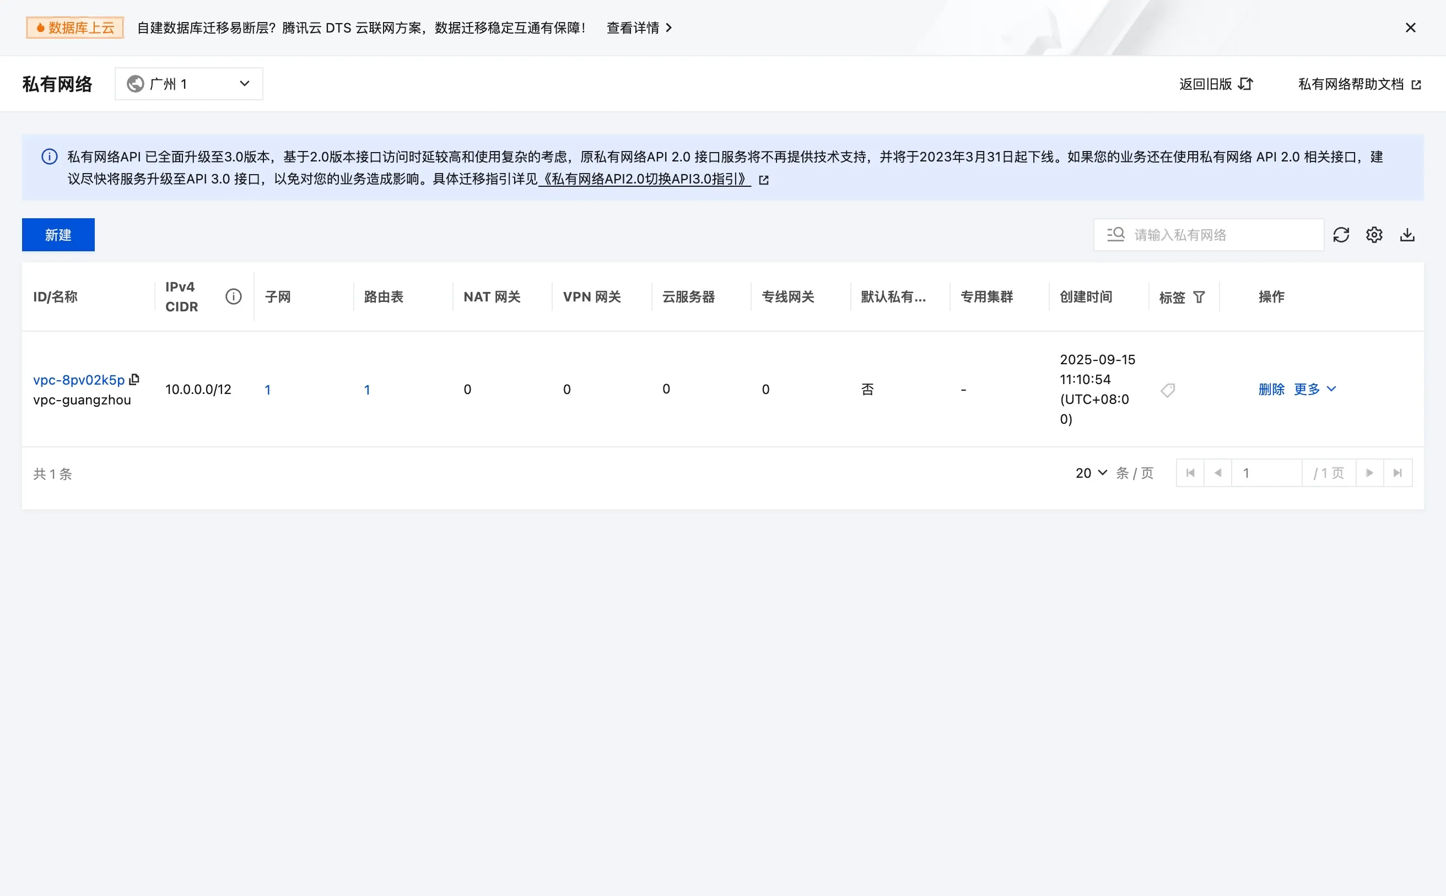Open the vpc-8pv02k5p VPC link
Image resolution: width=1446 pixels, height=896 pixels.
point(79,380)
